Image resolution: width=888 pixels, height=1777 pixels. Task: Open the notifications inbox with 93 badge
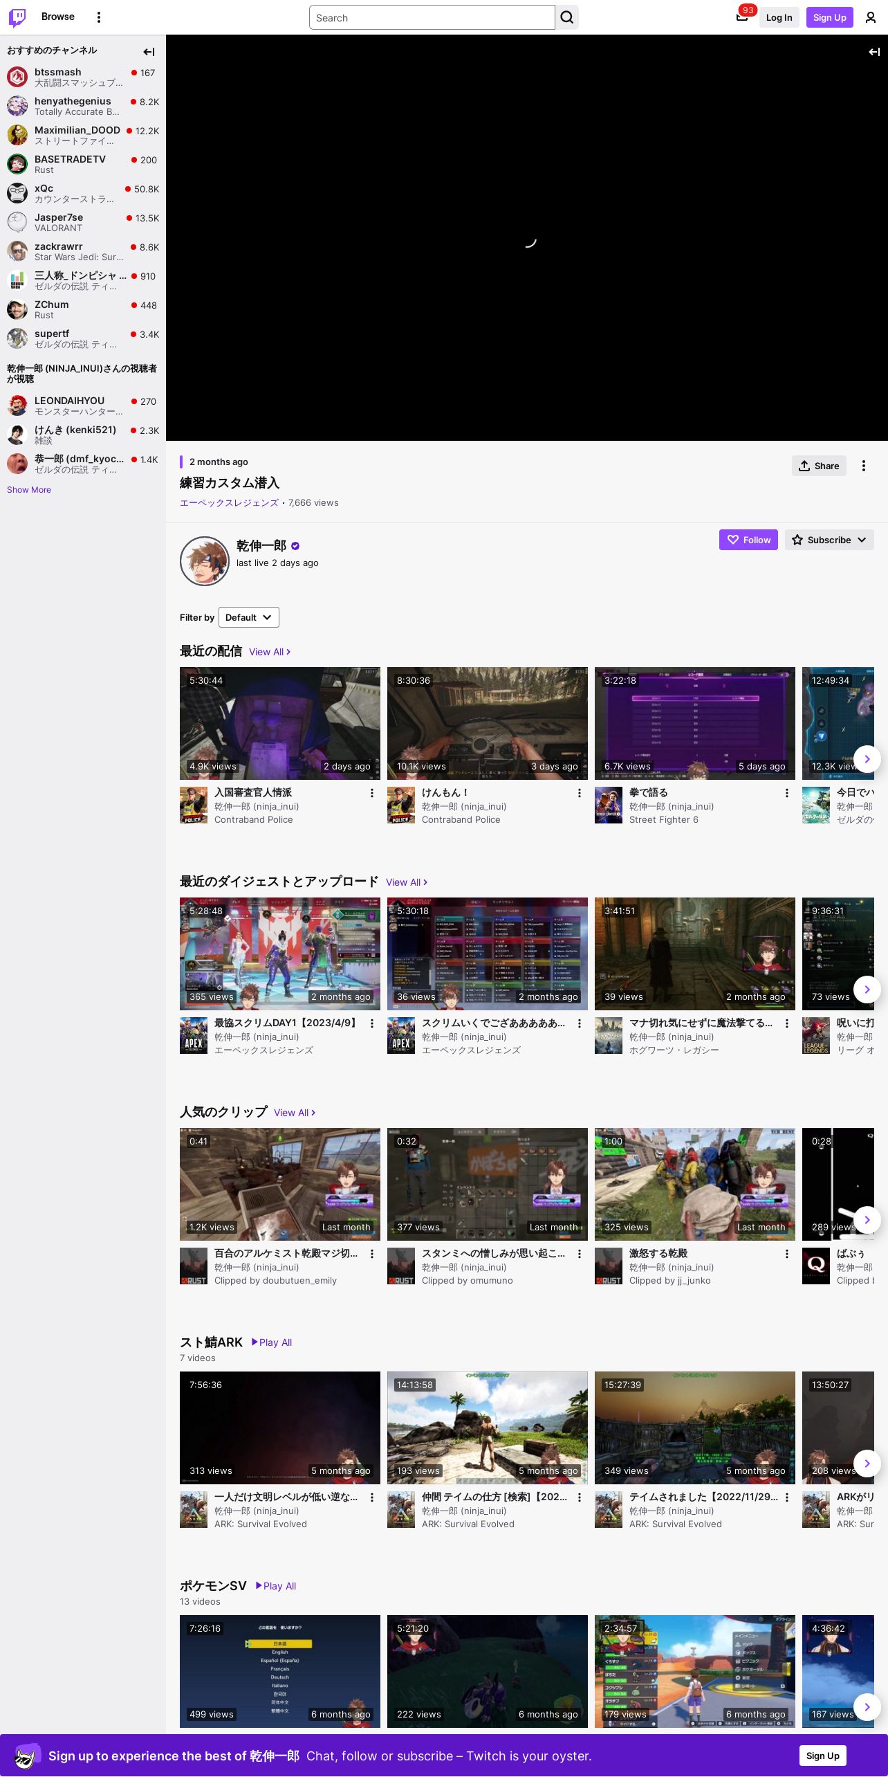742,17
